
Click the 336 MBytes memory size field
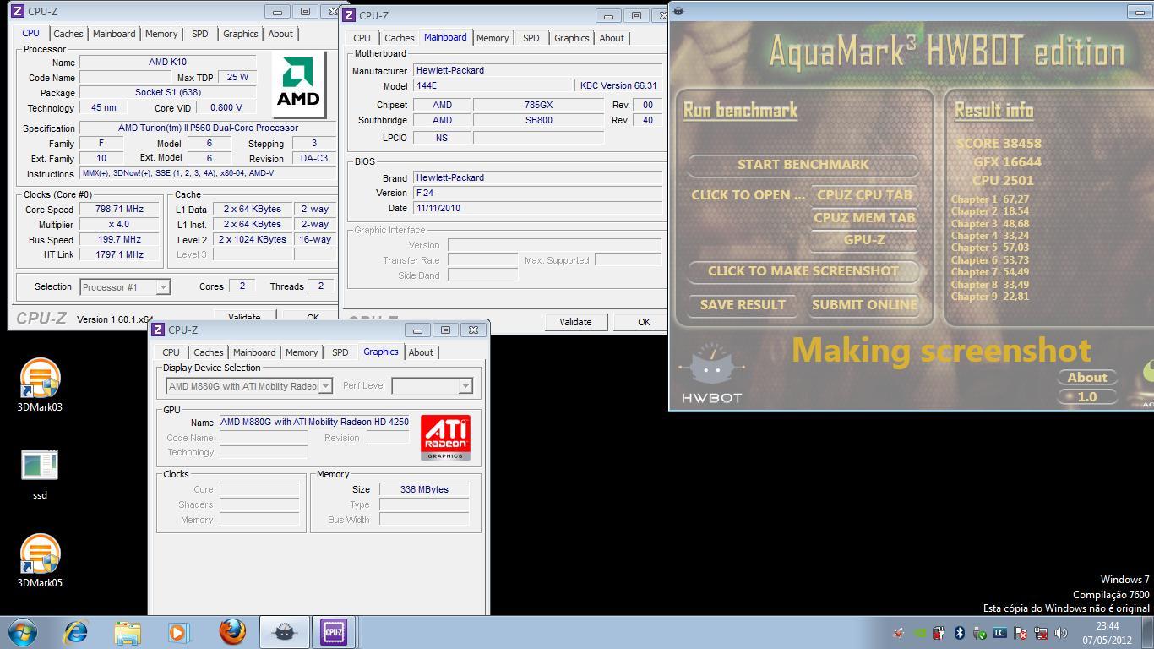423,489
